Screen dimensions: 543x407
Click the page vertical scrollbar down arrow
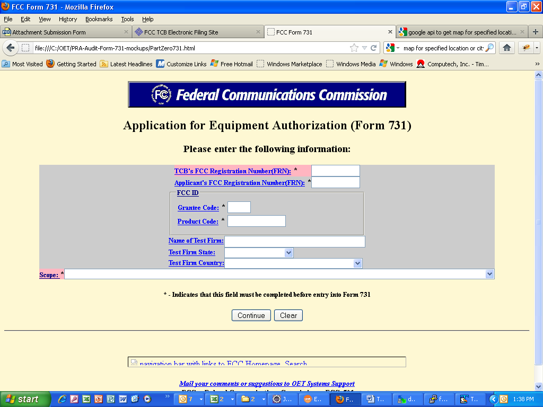pyautogui.click(x=538, y=386)
